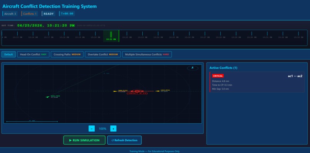This screenshot has width=310, height=153.
Task: Start the simulation with Run Simulation
Action: click(84, 140)
